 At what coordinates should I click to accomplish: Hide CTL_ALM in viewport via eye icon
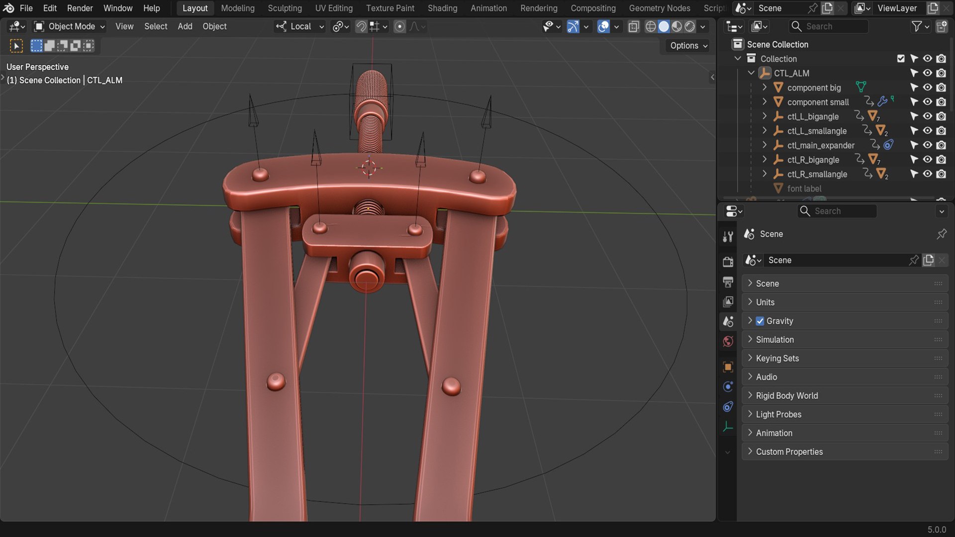(928, 73)
